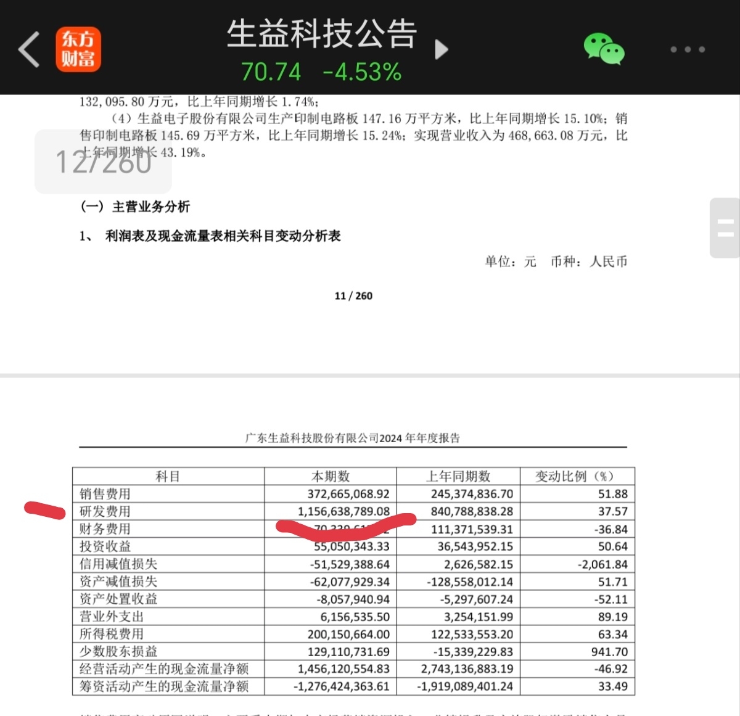Tap value 1,156,638,789.08
Screen dimensions: 740x716
pos(343,511)
